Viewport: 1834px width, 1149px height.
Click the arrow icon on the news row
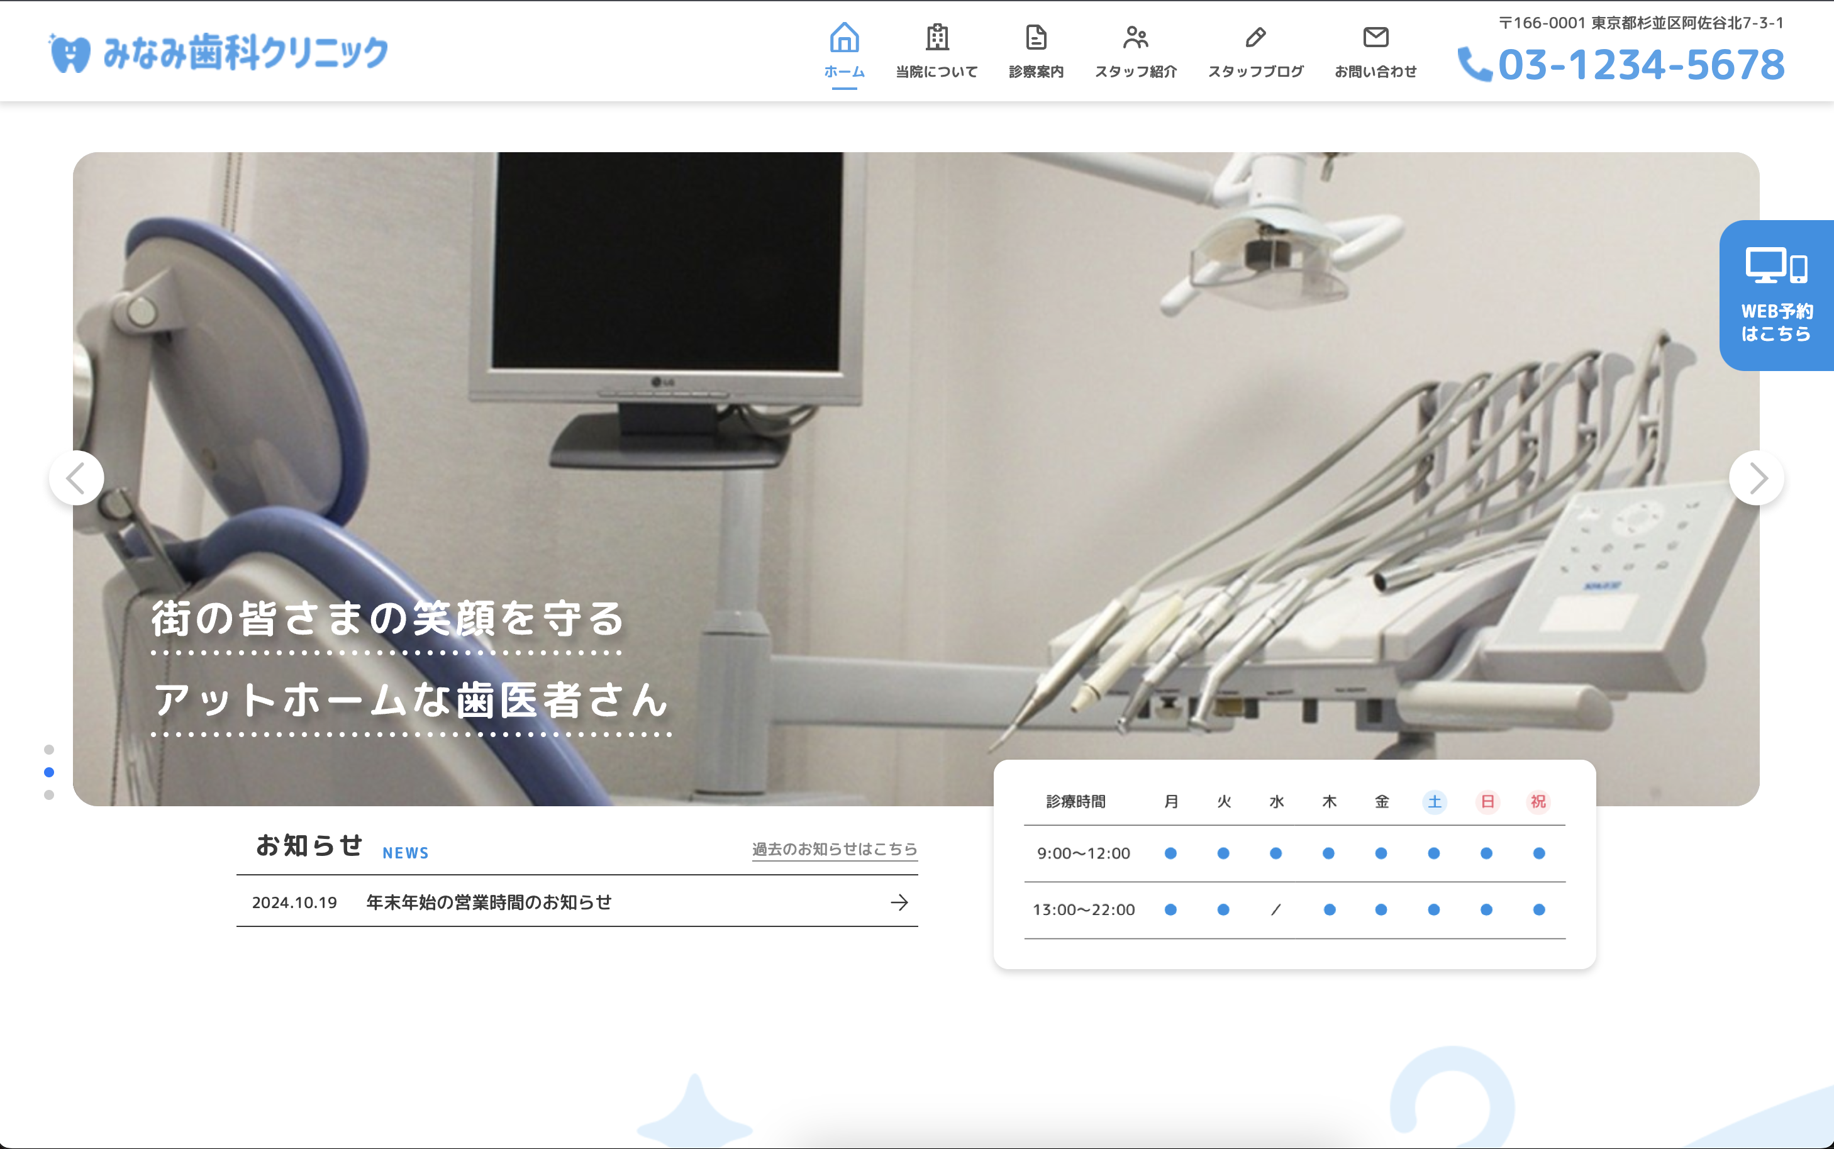(899, 902)
